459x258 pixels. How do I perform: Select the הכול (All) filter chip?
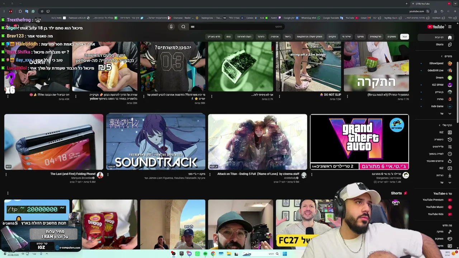(x=404, y=37)
